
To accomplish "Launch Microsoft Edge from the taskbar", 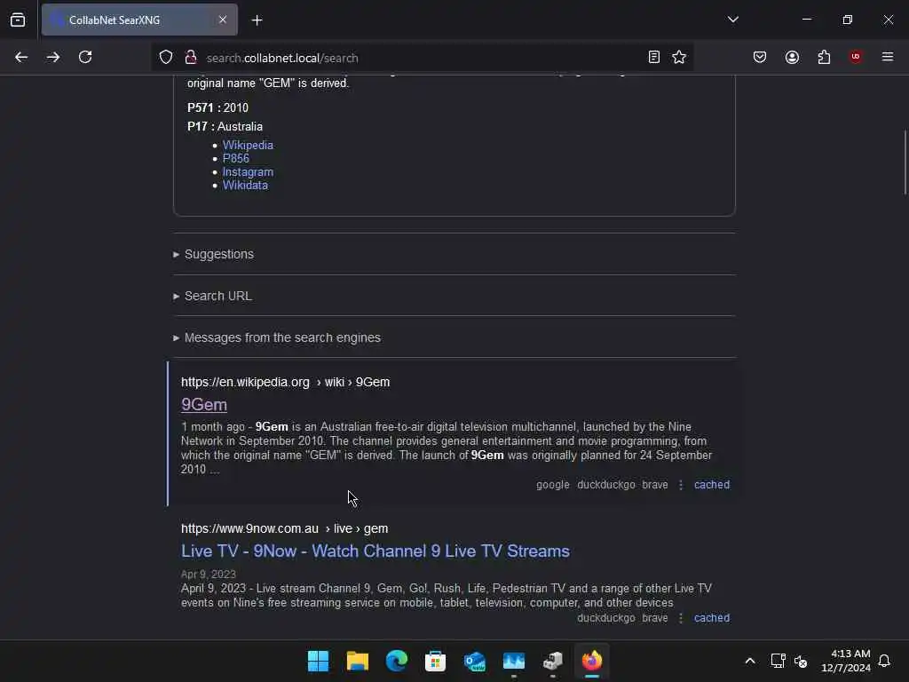I will pos(397,661).
